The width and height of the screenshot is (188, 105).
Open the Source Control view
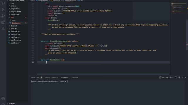tap(3, 10)
